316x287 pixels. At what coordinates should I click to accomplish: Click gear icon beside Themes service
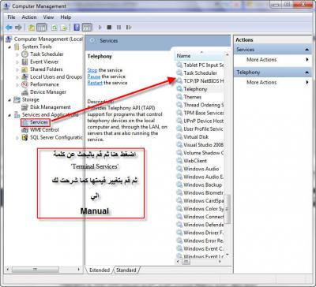179,97
